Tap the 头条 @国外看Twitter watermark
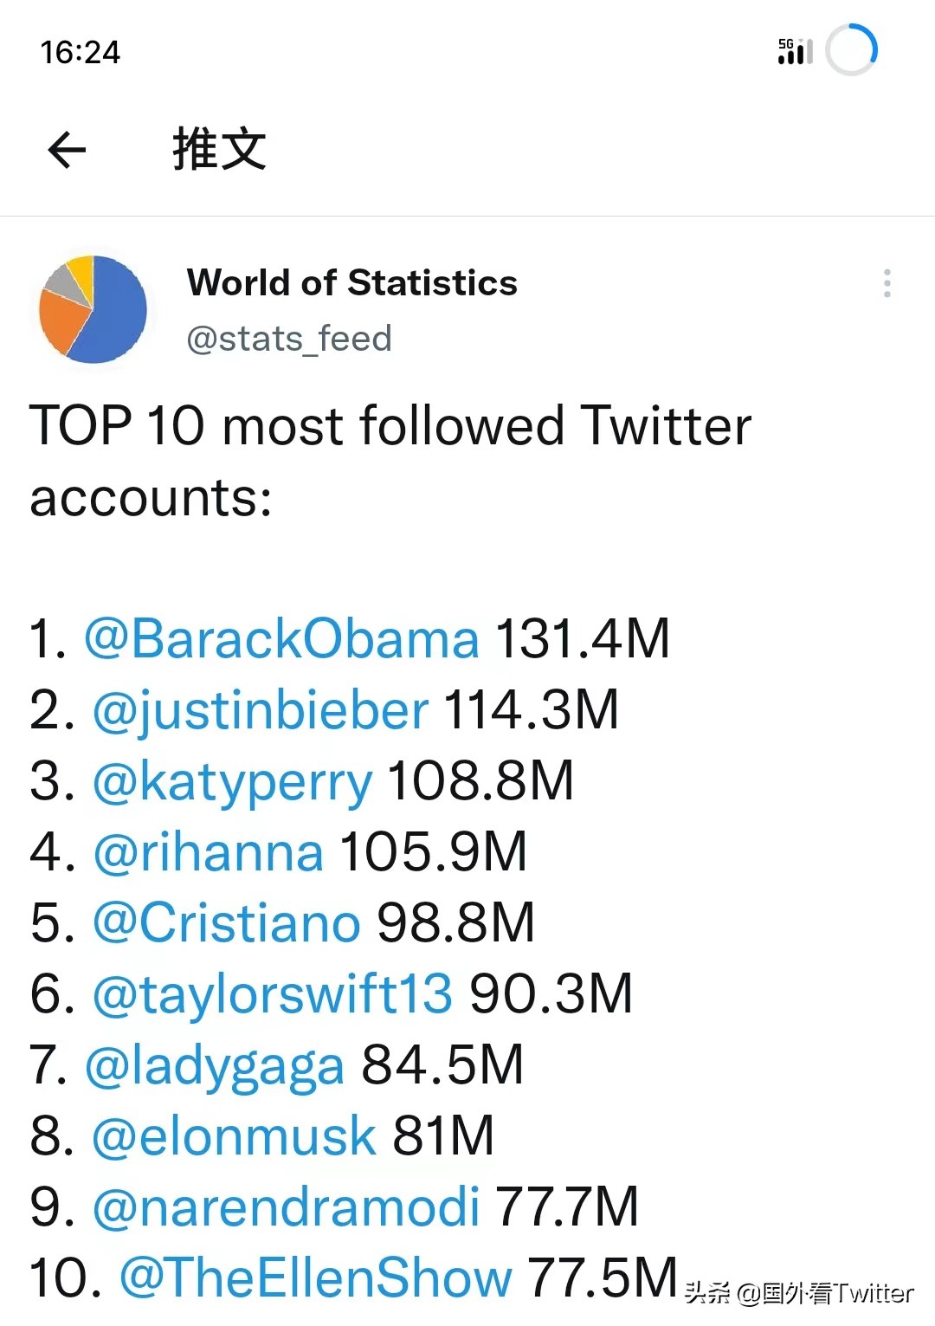Image resolution: width=935 pixels, height=1326 pixels. coord(798,1293)
